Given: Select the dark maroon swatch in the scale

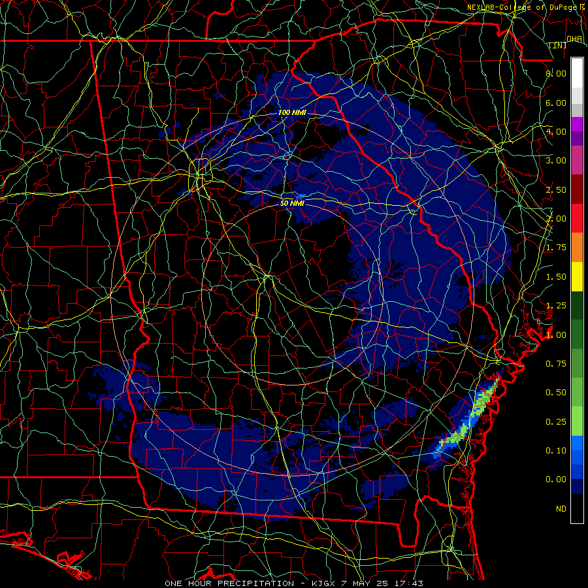Looking at the screenshot, I should (577, 189).
